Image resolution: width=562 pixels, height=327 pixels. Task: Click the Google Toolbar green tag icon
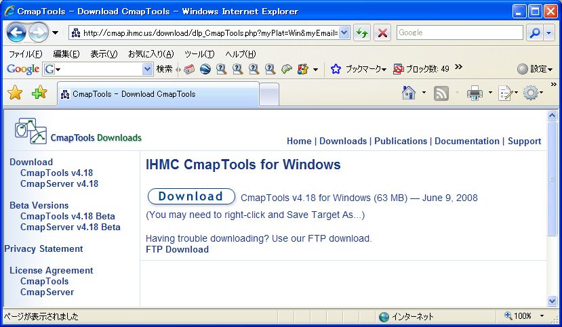[x=286, y=68]
